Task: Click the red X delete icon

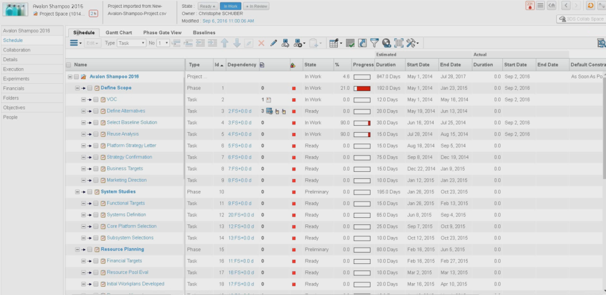Action: pyautogui.click(x=261, y=43)
